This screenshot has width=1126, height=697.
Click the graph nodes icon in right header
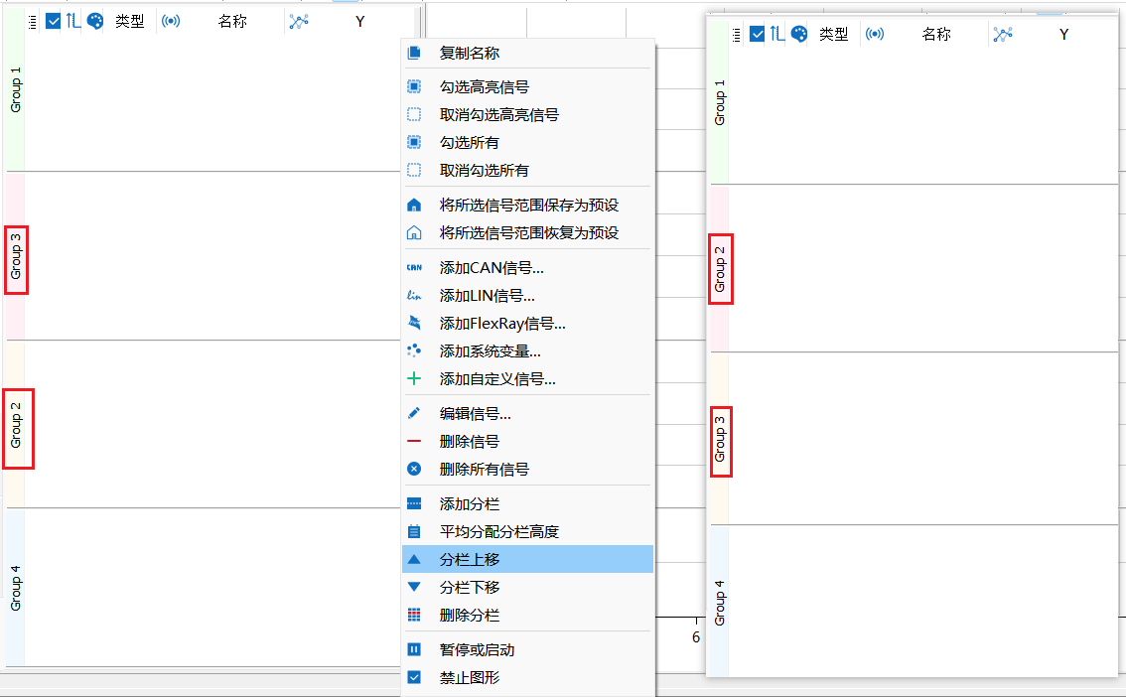1003,35
